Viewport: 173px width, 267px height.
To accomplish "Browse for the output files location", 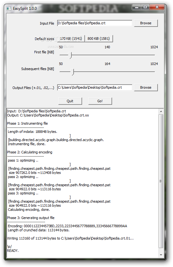I will click(x=146, y=87).
